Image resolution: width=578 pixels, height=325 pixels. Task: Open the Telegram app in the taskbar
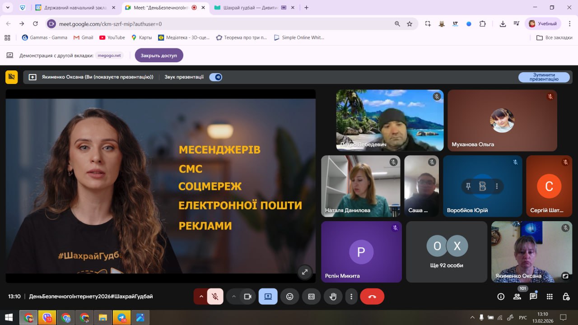pos(121,317)
